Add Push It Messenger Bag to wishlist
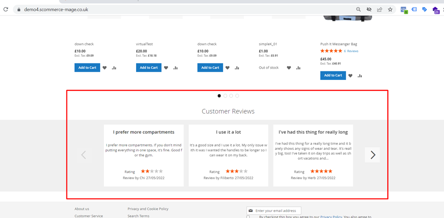 click(x=350, y=76)
